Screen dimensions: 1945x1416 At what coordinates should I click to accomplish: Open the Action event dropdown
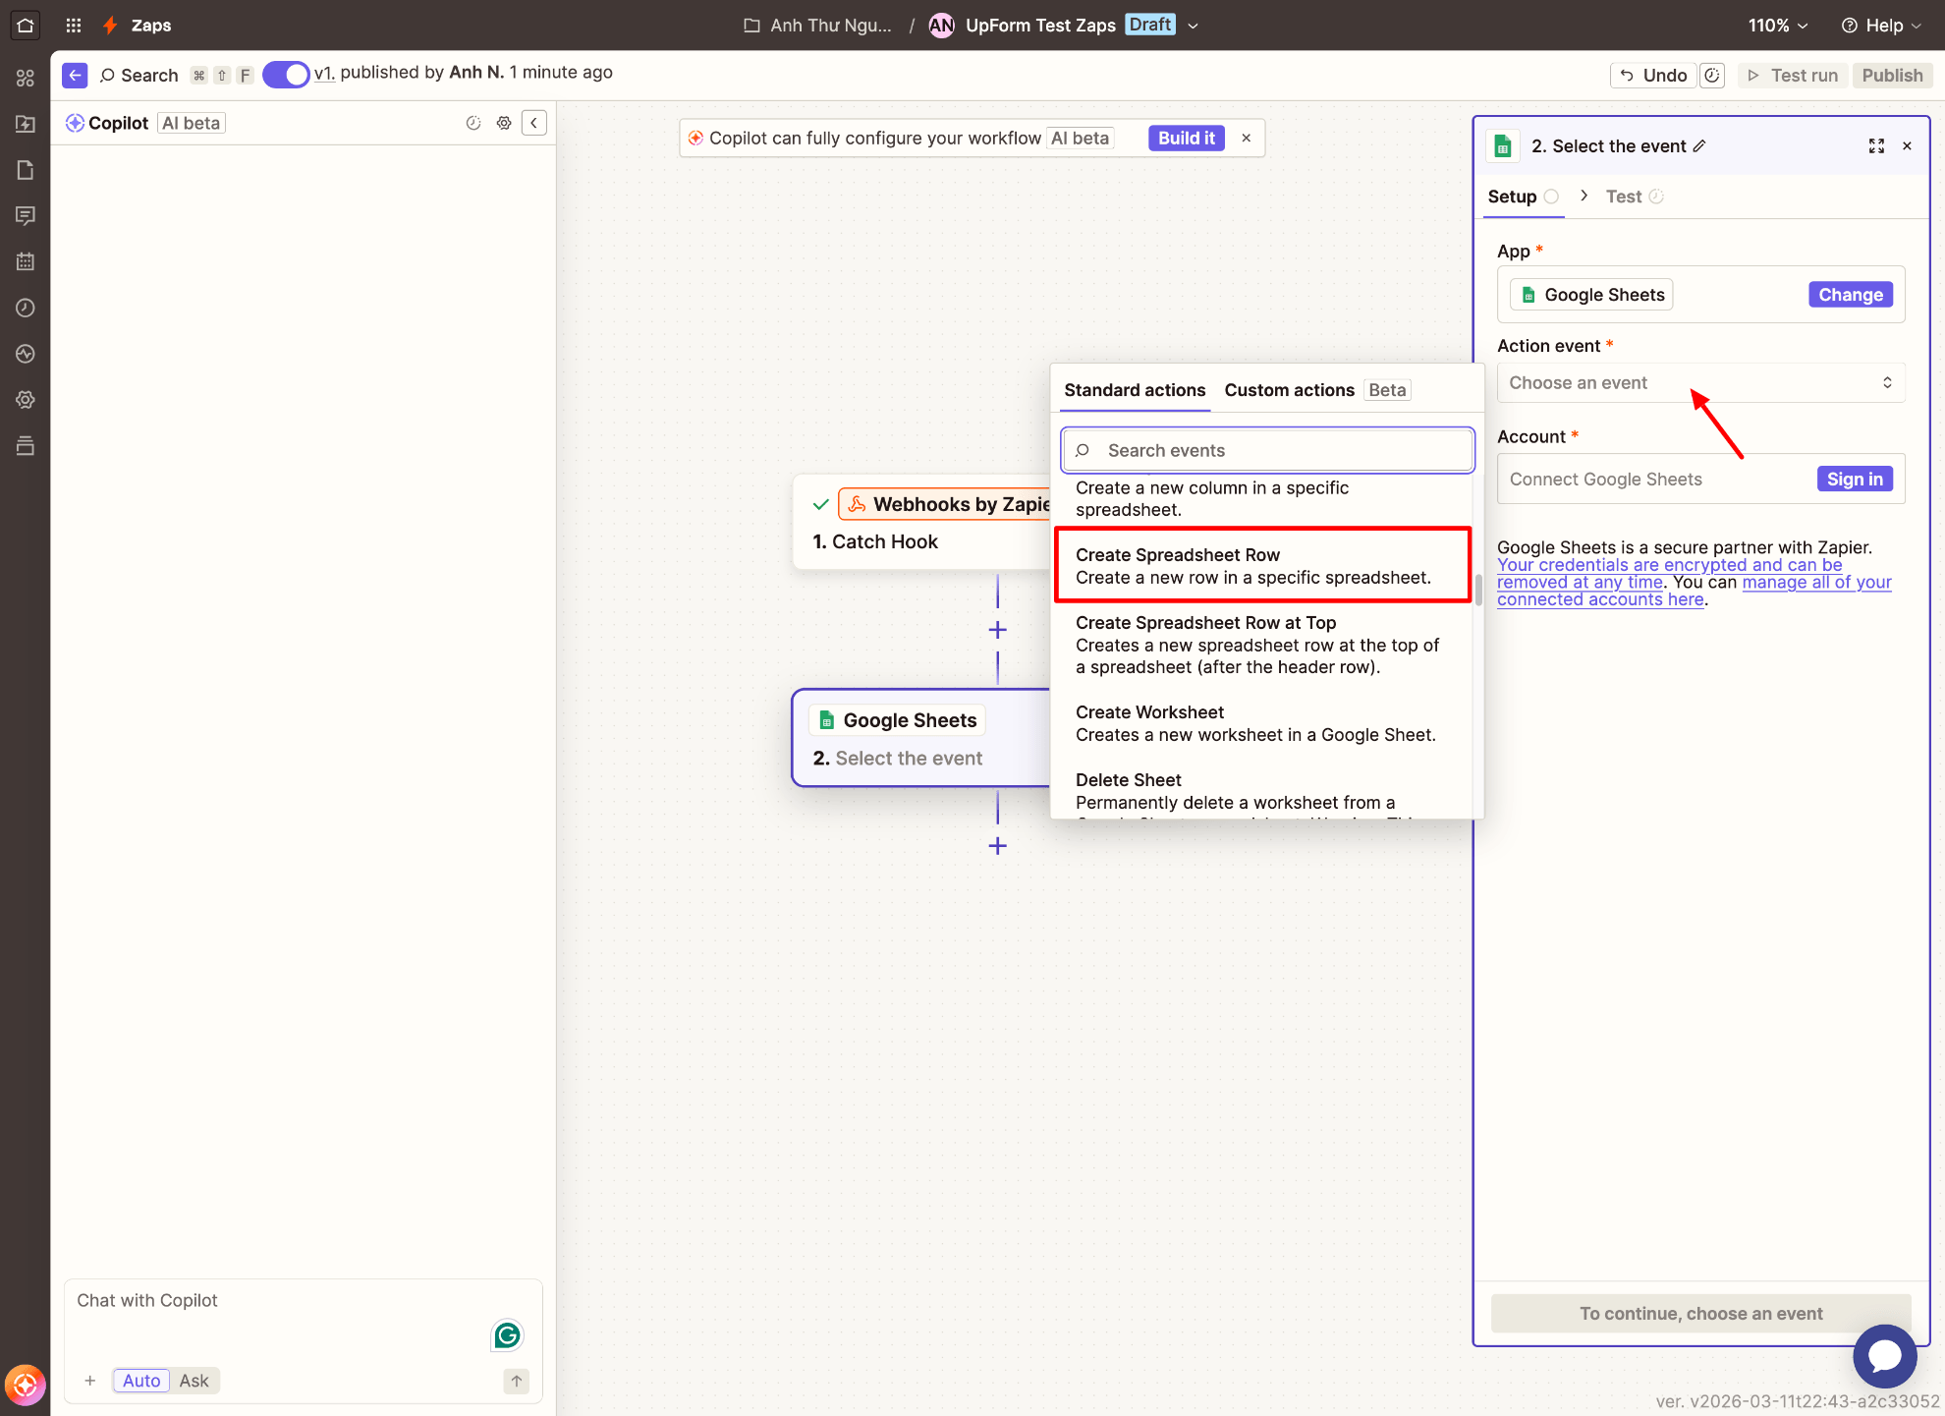(1700, 383)
